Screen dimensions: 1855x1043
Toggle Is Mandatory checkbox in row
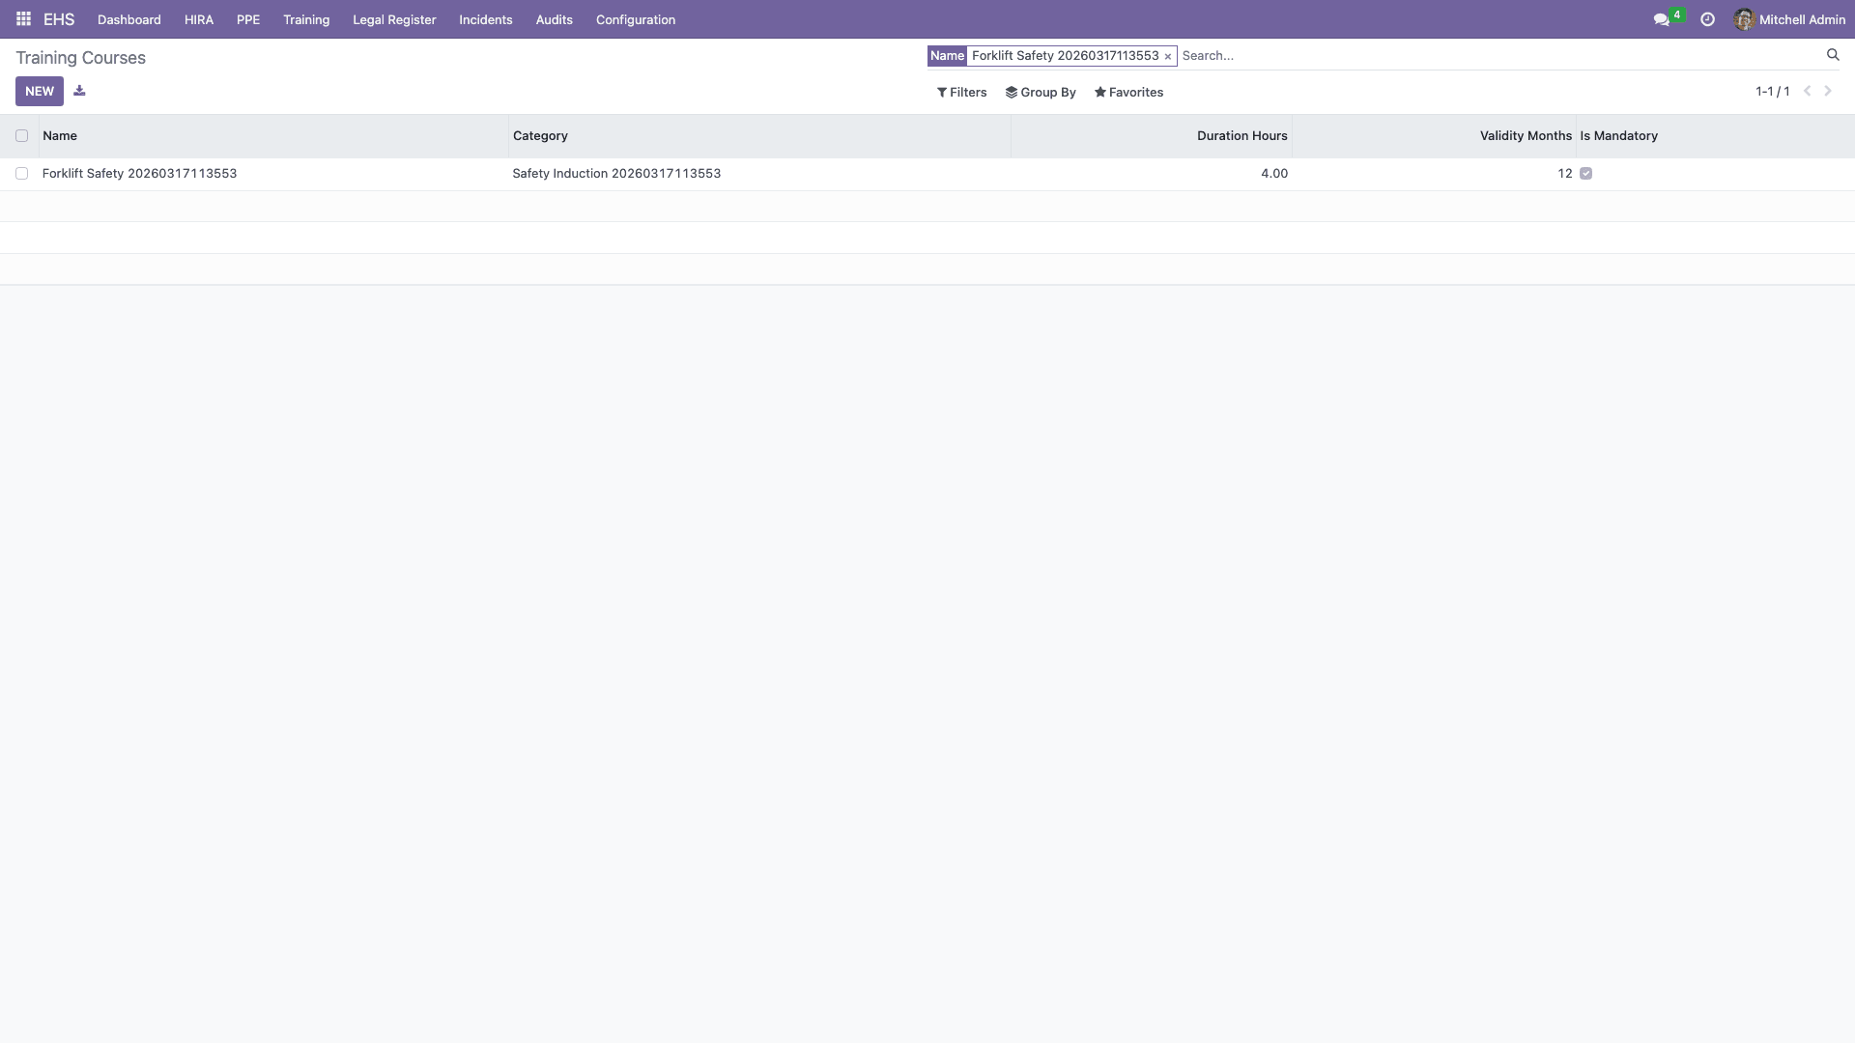(x=1585, y=174)
